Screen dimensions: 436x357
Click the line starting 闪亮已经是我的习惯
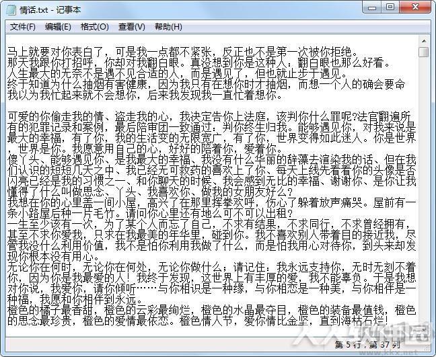(211, 182)
